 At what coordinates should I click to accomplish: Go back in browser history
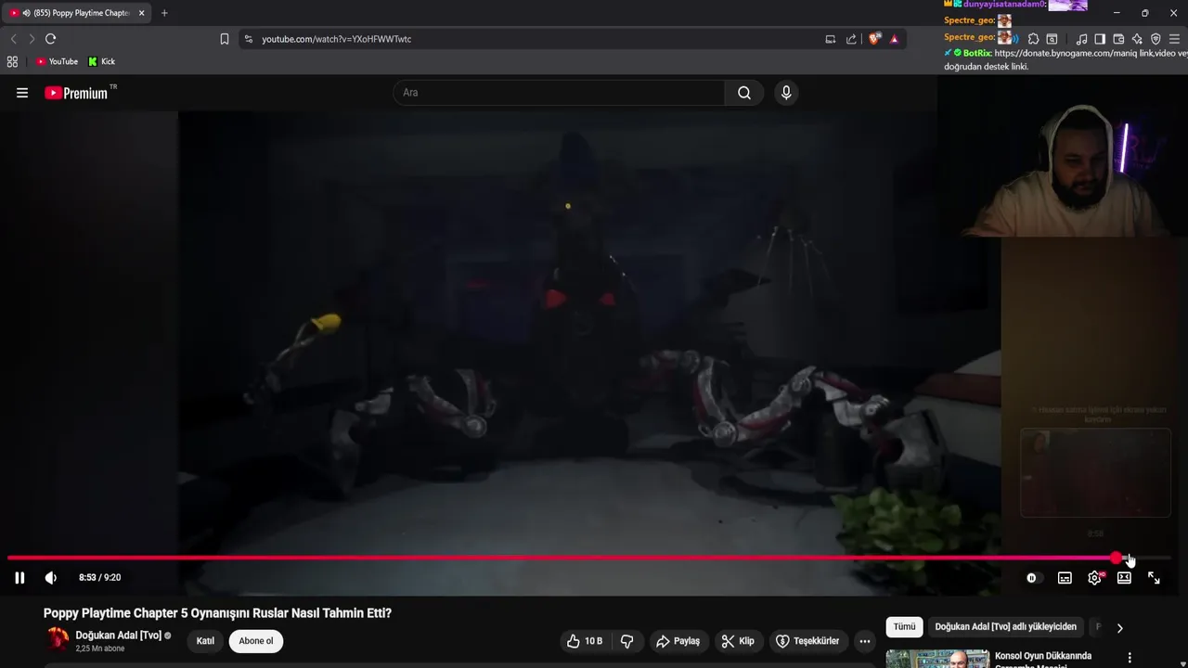click(x=13, y=39)
